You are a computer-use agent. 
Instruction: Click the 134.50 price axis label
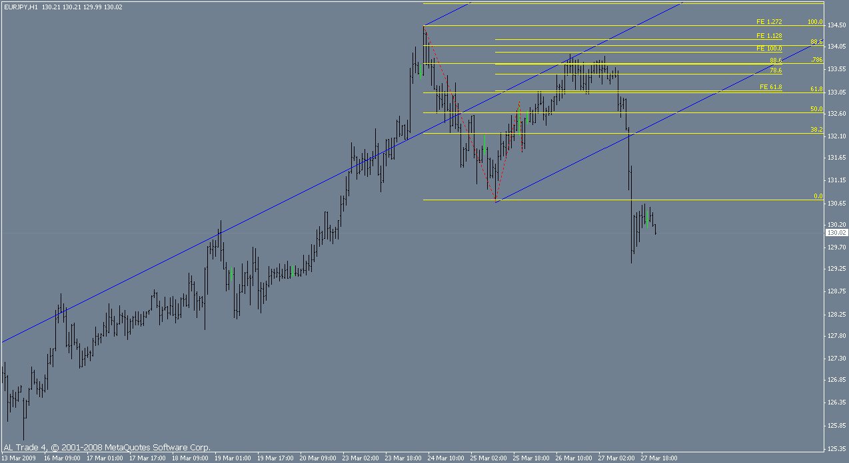[837, 25]
